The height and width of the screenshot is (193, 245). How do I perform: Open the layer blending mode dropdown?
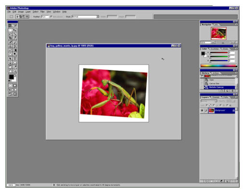point(209,101)
